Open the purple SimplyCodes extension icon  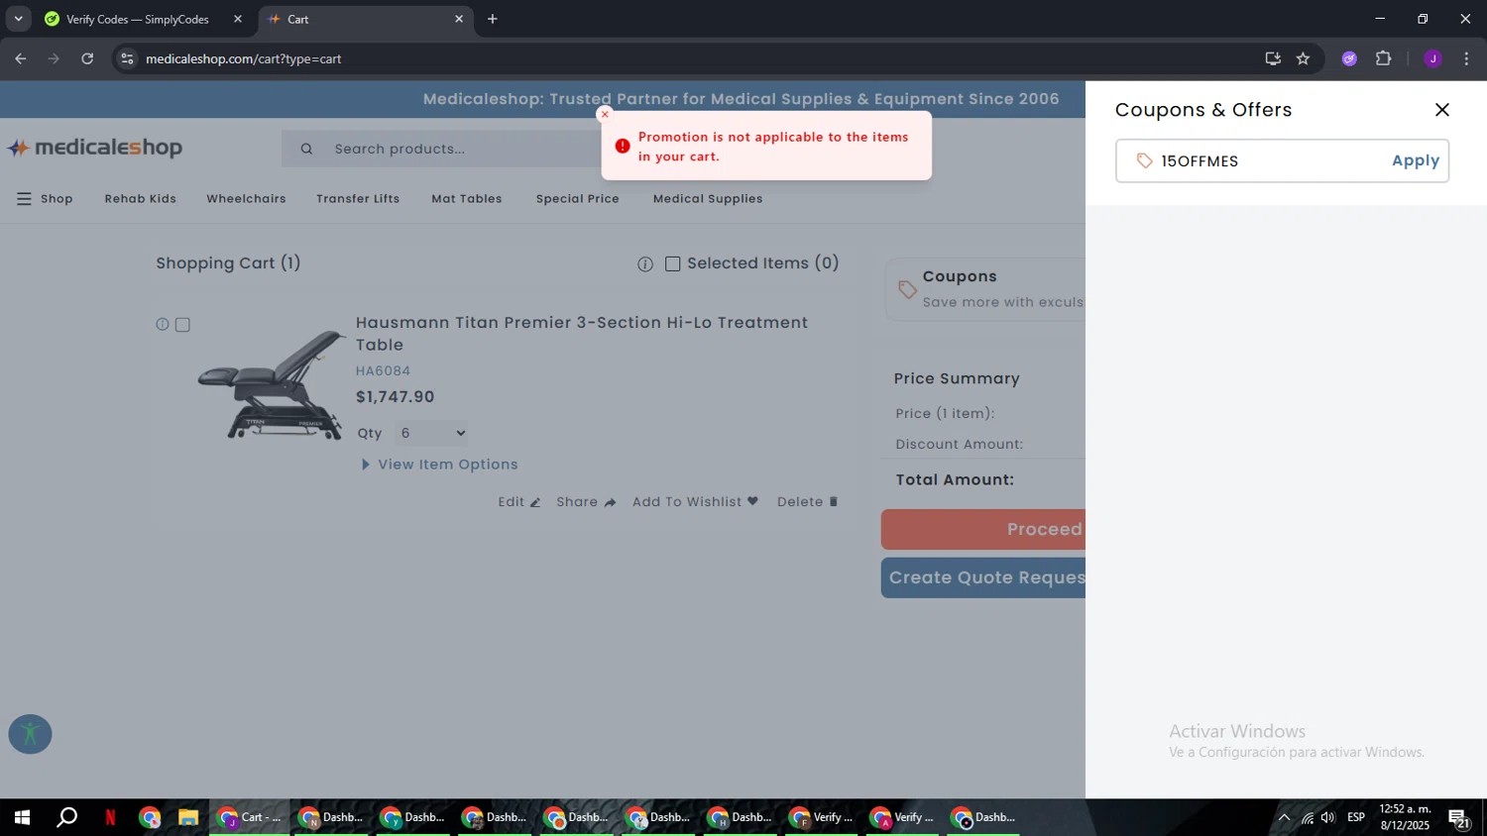point(1349,58)
